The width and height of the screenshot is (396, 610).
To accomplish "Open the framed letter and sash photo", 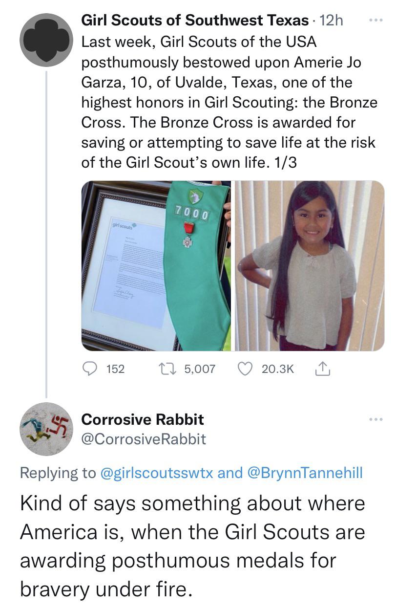I will point(156,265).
